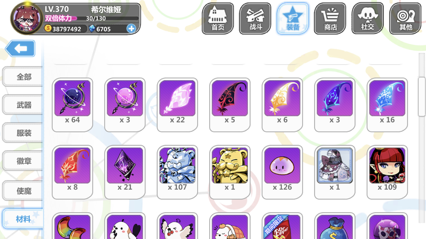Open the 首页 home icon
This screenshot has width=426, height=239.
click(217, 18)
